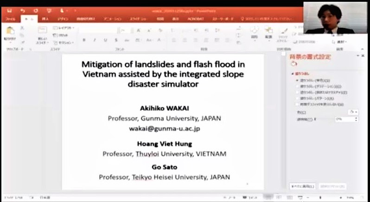Screen dimensions: 370x202
Task: Click Apply to All button
Action: coord(302,186)
